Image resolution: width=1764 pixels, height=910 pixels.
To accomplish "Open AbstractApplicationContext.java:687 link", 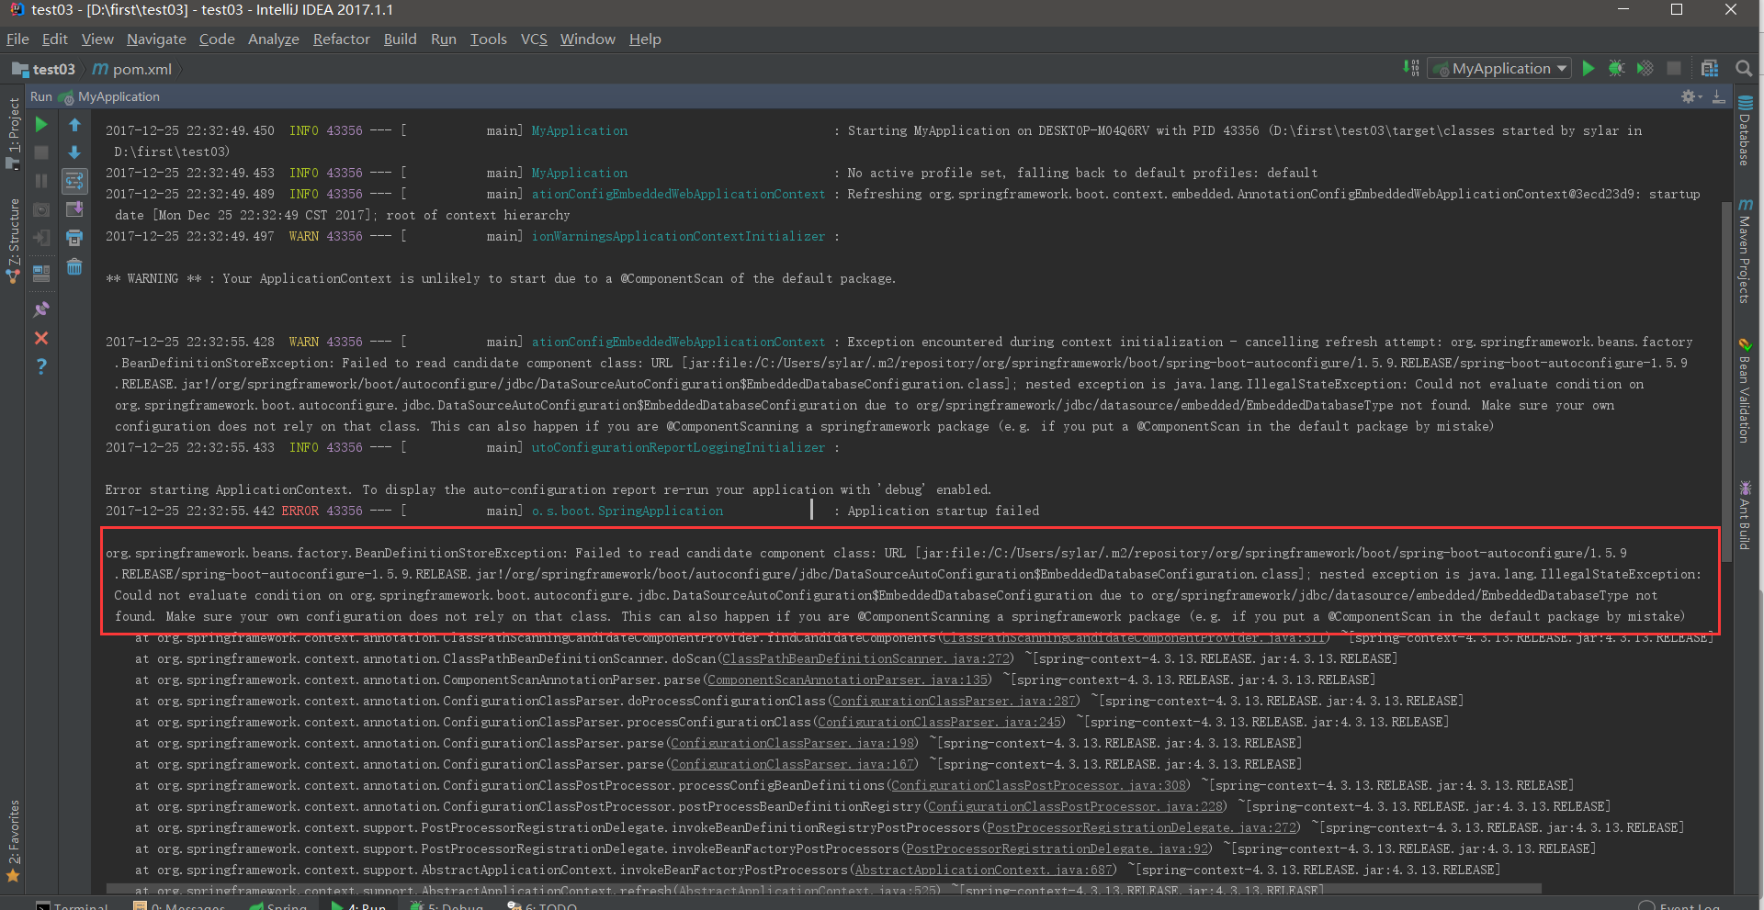I will [984, 870].
